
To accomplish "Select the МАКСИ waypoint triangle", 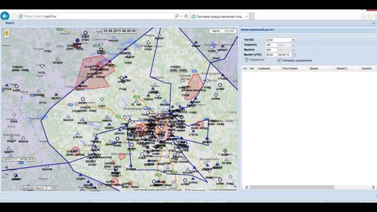I will tap(68, 117).
